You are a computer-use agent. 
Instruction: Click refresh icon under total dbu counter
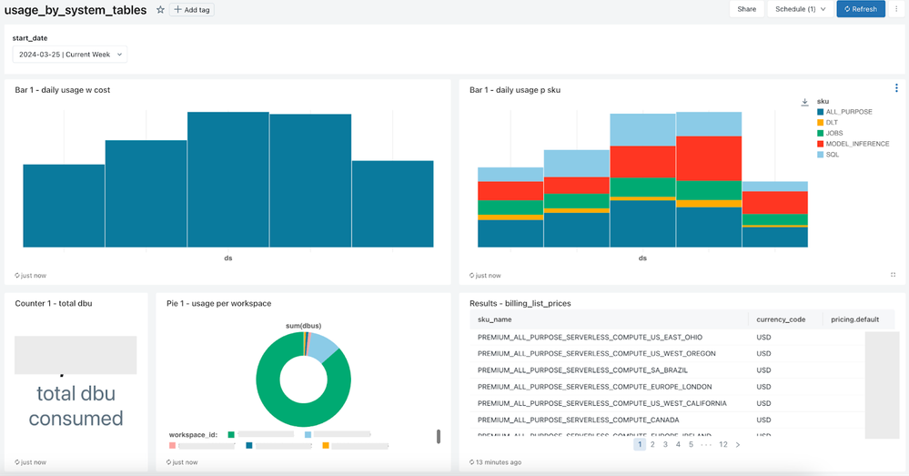(17, 462)
